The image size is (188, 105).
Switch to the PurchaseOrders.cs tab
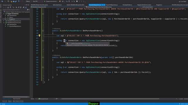pos(127,5)
